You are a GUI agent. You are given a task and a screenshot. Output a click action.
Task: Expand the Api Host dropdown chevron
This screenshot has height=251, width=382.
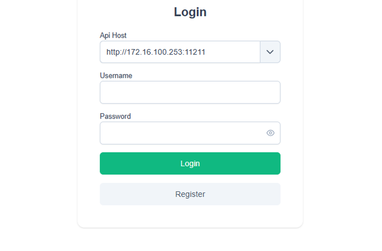270,52
